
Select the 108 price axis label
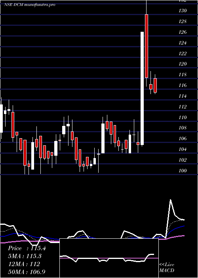(x=182, y=128)
